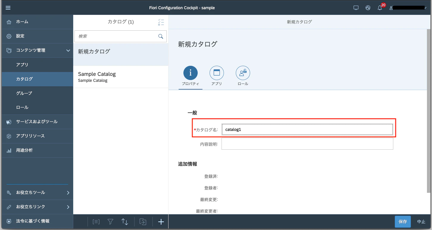Switch to the ロール tab of catalog
432x230 pixels.
(243, 76)
